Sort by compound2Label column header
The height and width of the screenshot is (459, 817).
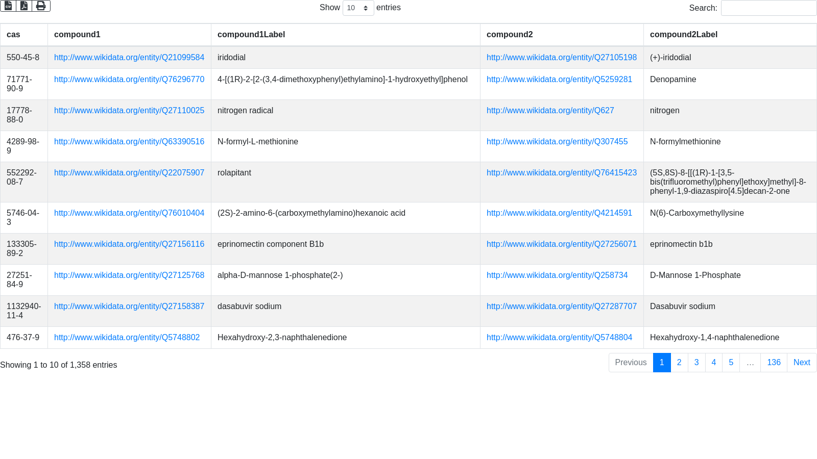click(683, 35)
